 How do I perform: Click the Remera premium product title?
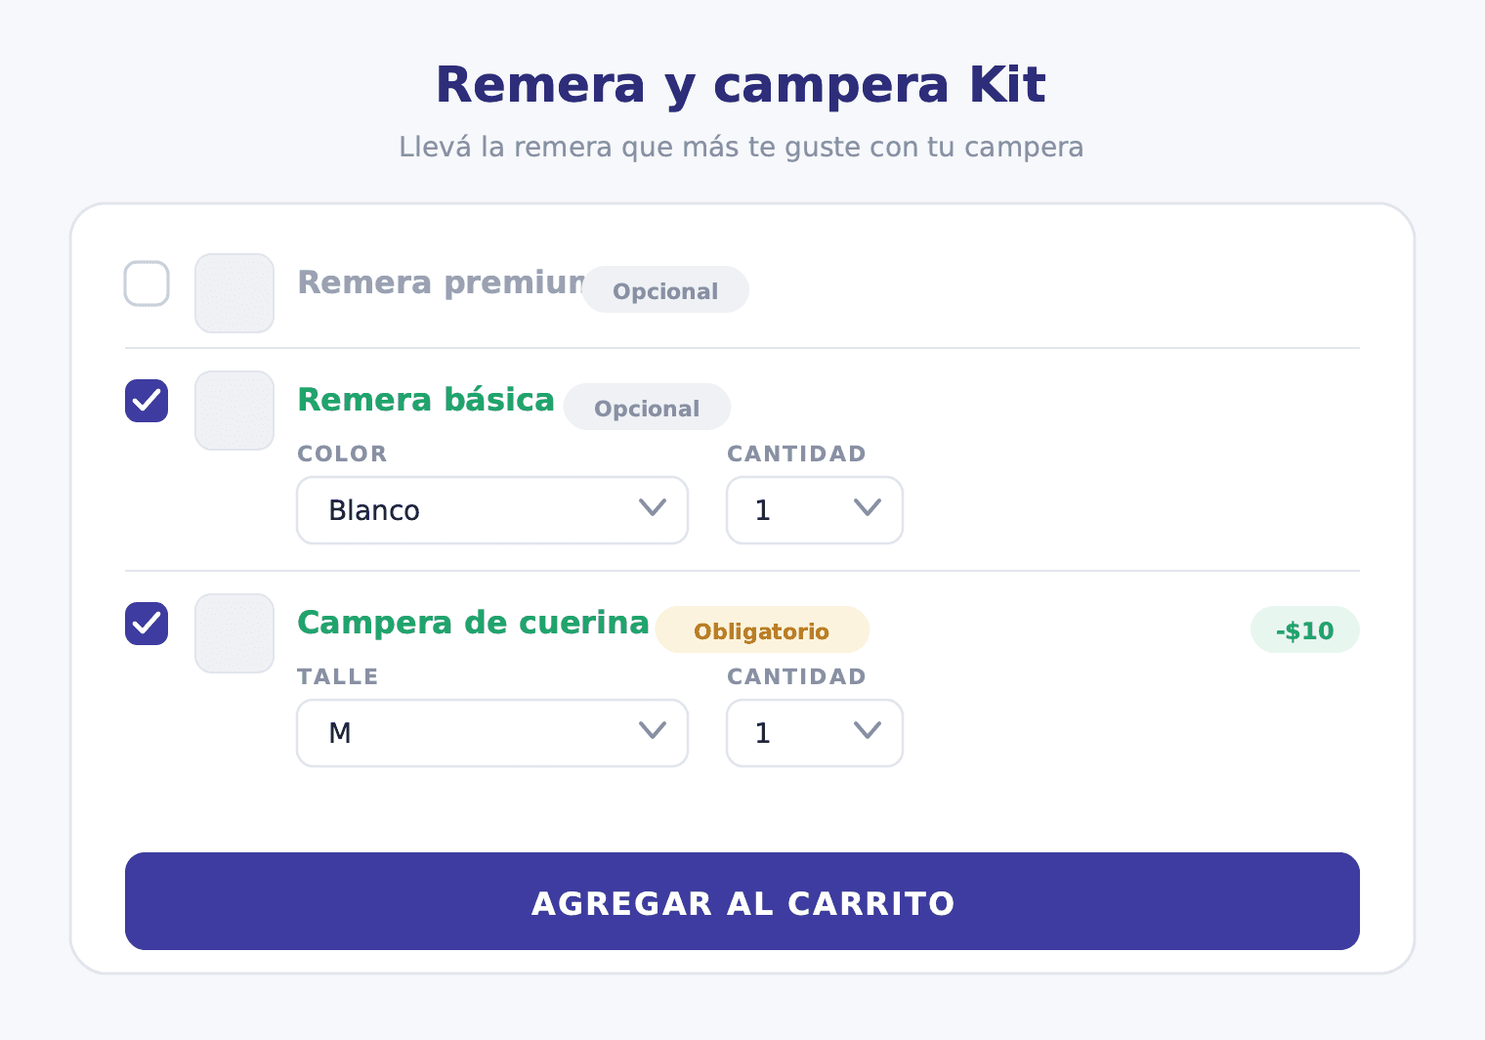click(442, 282)
